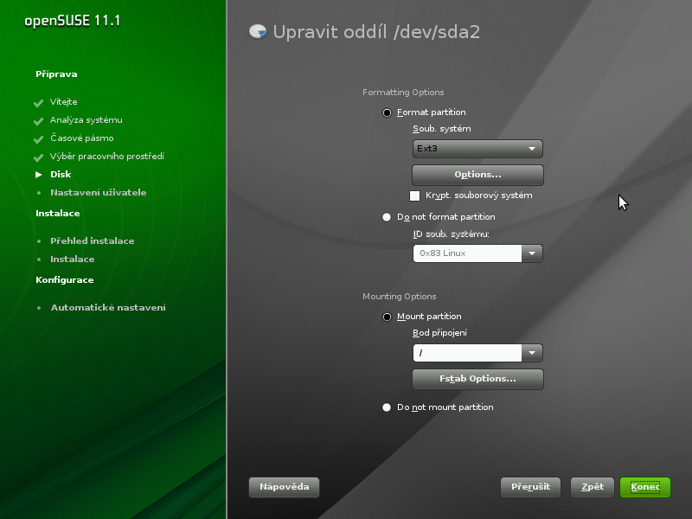This screenshot has height=519, width=692.
Task: Click the Časové pásmo step text
Action: point(82,138)
